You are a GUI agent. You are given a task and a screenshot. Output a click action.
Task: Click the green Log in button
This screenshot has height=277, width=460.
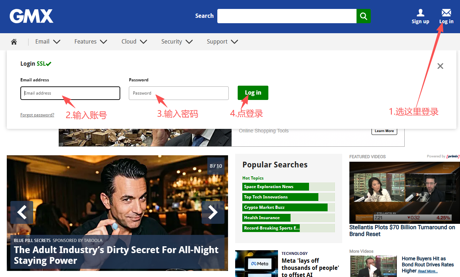coord(253,93)
